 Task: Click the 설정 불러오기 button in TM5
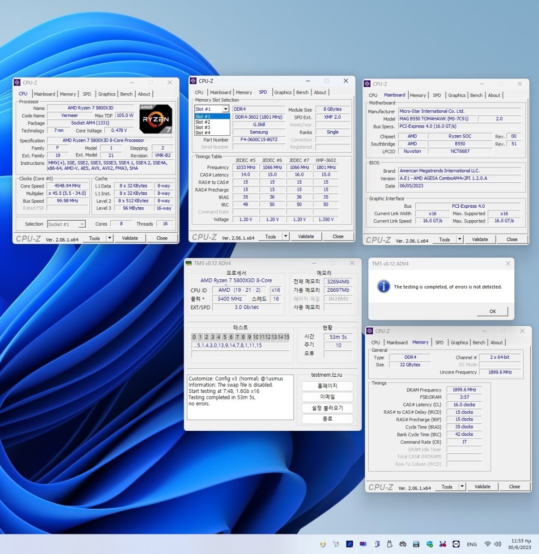click(x=328, y=408)
